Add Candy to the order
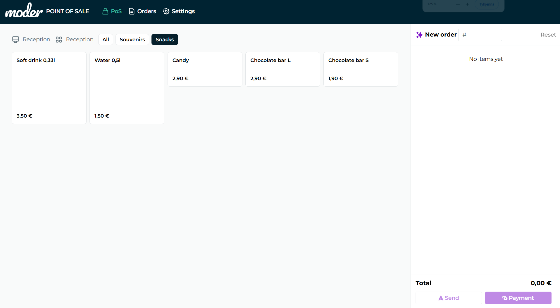The width and height of the screenshot is (560, 308). click(205, 69)
